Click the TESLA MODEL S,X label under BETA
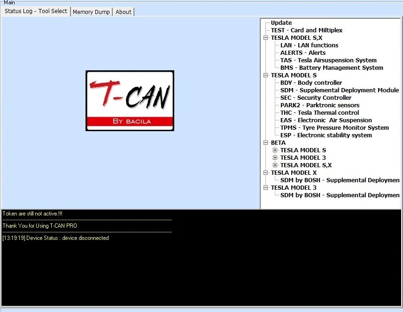 [306, 165]
